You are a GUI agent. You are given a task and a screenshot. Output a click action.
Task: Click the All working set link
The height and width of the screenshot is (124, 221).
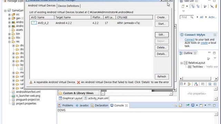[202, 17]
